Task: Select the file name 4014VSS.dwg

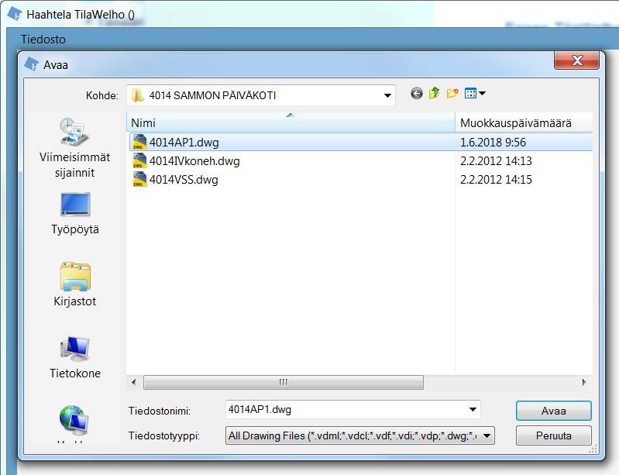Action: [x=184, y=179]
